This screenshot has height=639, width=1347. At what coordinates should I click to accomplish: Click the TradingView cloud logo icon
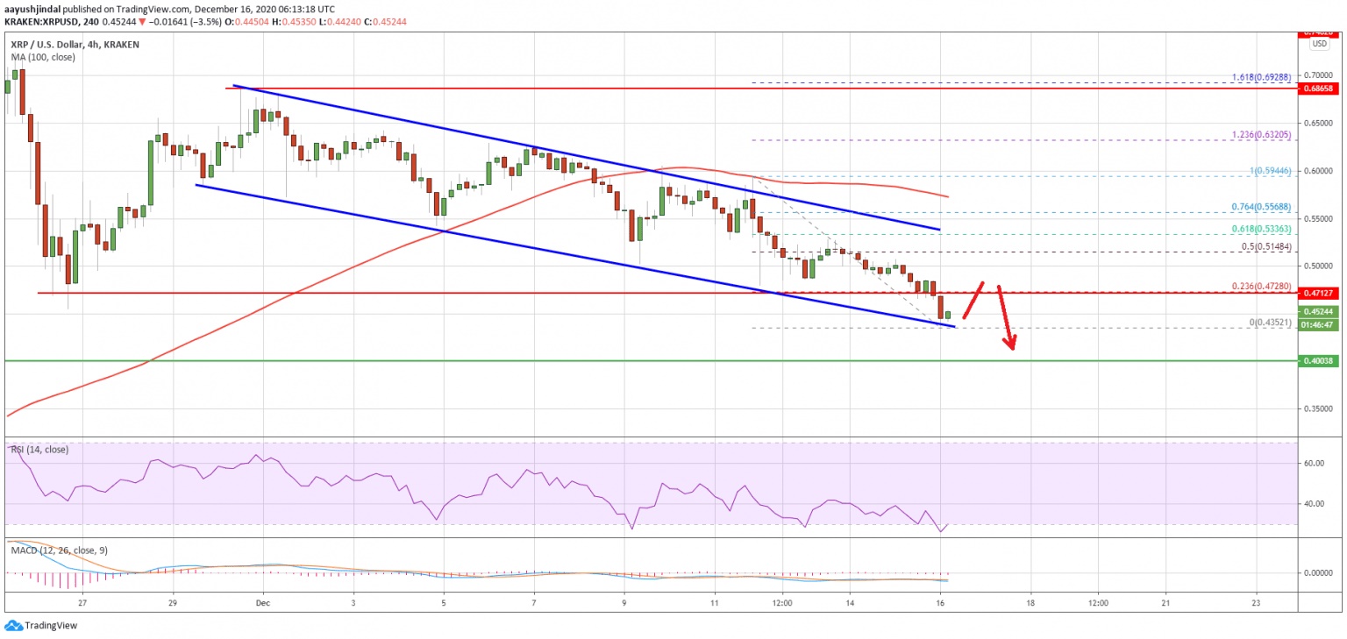pos(14,626)
